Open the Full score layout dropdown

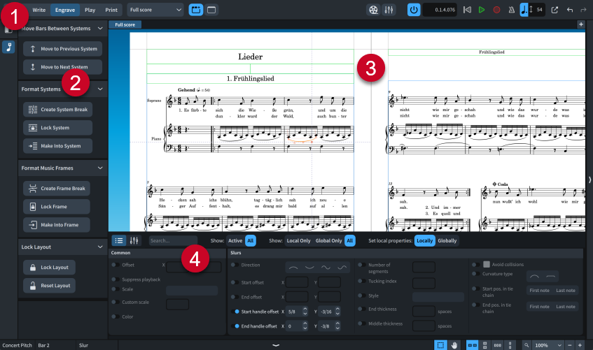(155, 10)
